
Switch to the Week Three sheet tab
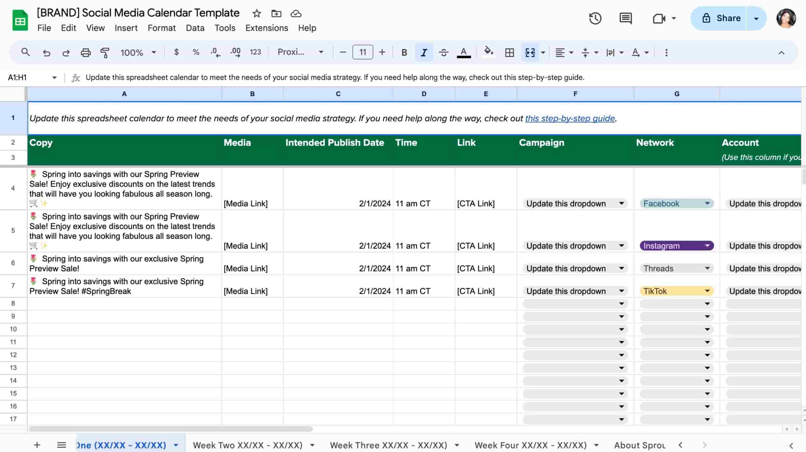click(389, 445)
